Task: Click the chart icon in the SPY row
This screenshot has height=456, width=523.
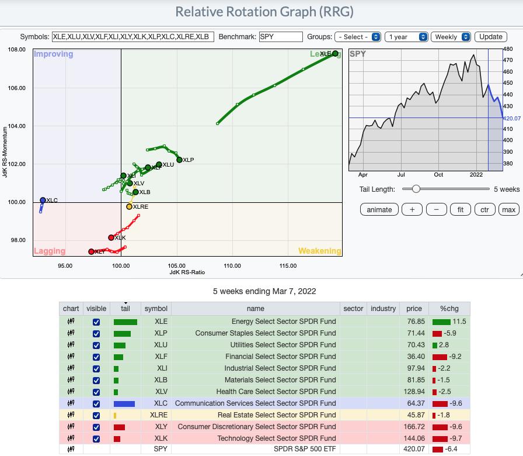Action: click(71, 450)
